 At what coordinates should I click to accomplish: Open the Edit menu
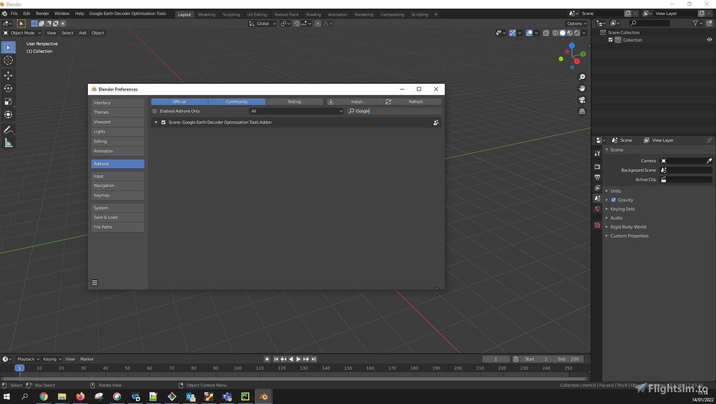26,13
